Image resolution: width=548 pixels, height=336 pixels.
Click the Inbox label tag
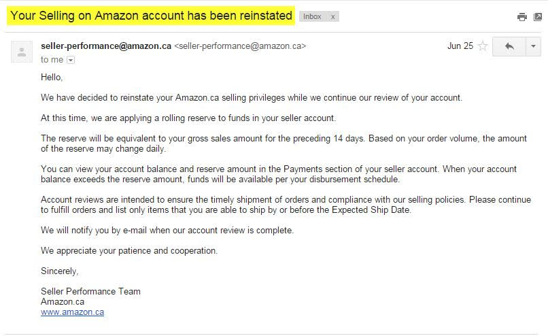coord(312,16)
